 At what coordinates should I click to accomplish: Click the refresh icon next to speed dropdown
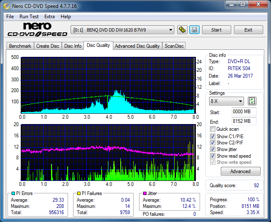[x=252, y=101]
